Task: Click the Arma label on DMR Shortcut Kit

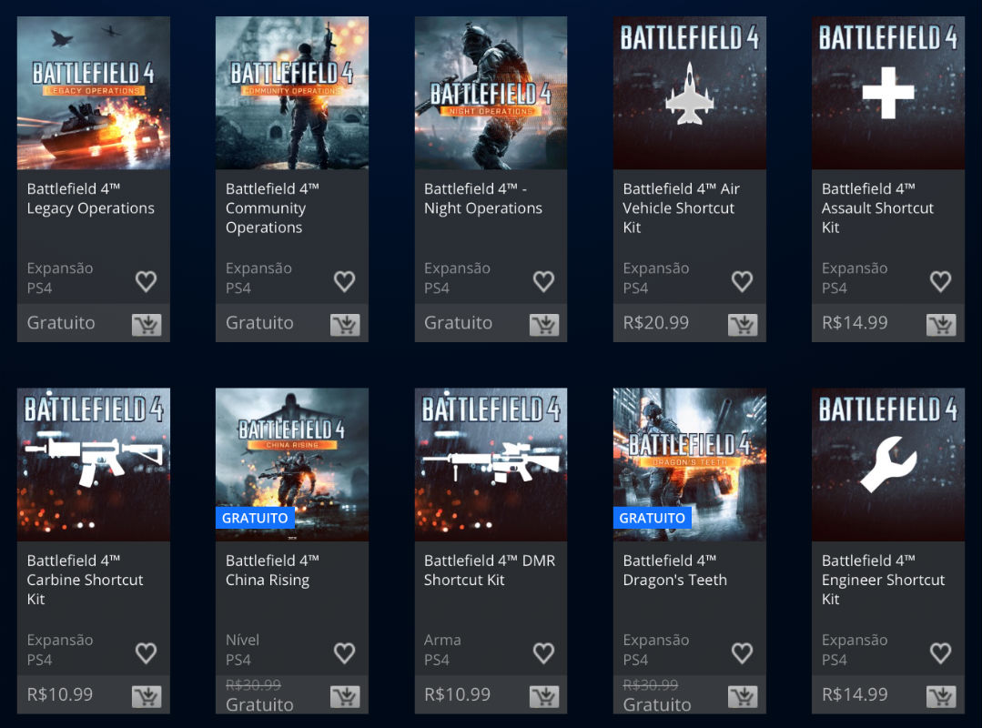Action: 442,640
